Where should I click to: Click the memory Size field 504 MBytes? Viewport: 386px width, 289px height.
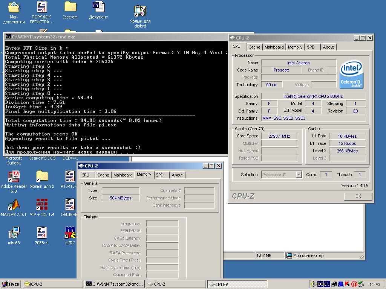tap(121, 198)
